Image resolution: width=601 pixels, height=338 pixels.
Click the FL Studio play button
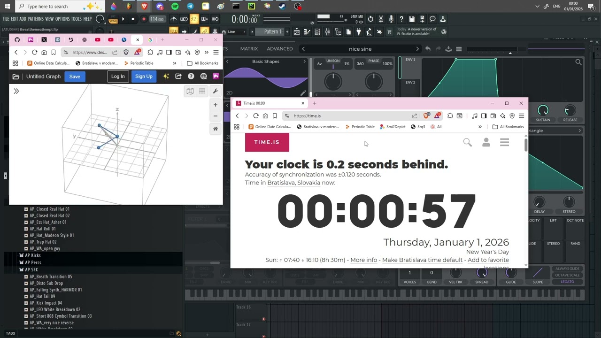123,19
